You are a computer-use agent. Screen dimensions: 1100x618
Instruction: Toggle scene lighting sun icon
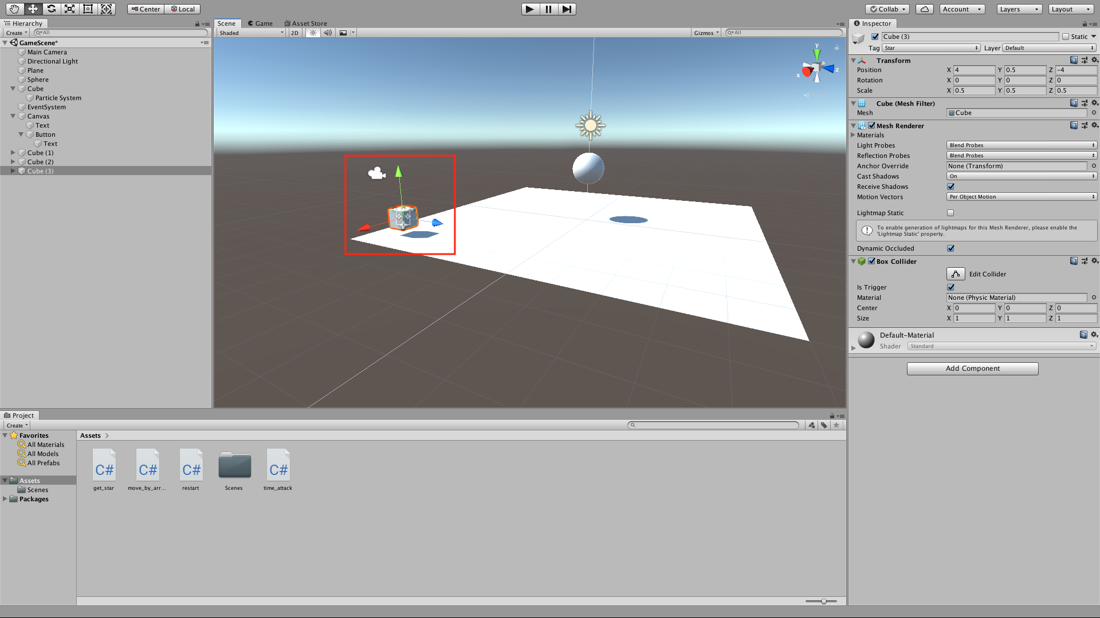tap(313, 33)
